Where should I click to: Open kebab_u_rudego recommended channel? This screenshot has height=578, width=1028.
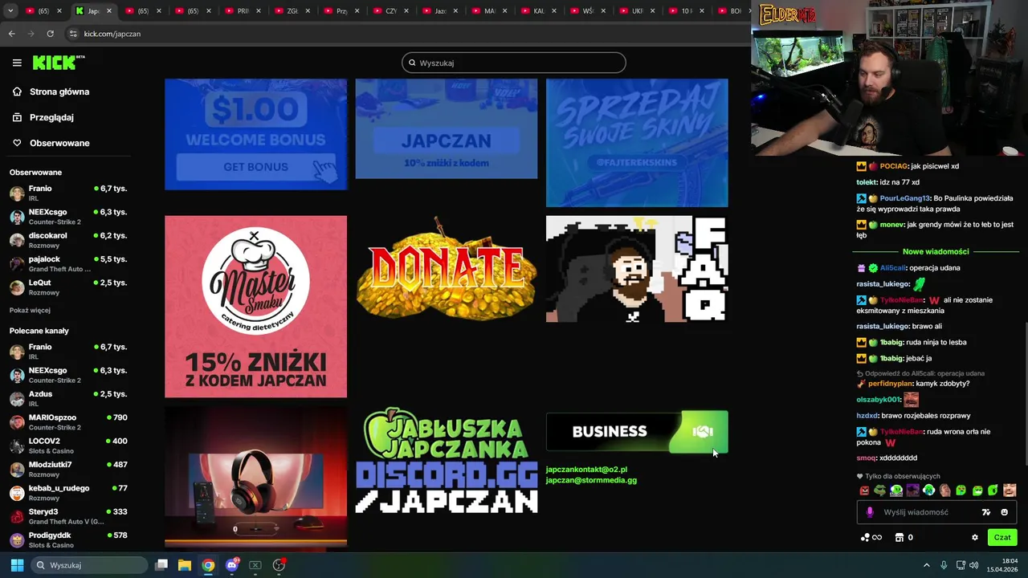[x=68, y=492]
